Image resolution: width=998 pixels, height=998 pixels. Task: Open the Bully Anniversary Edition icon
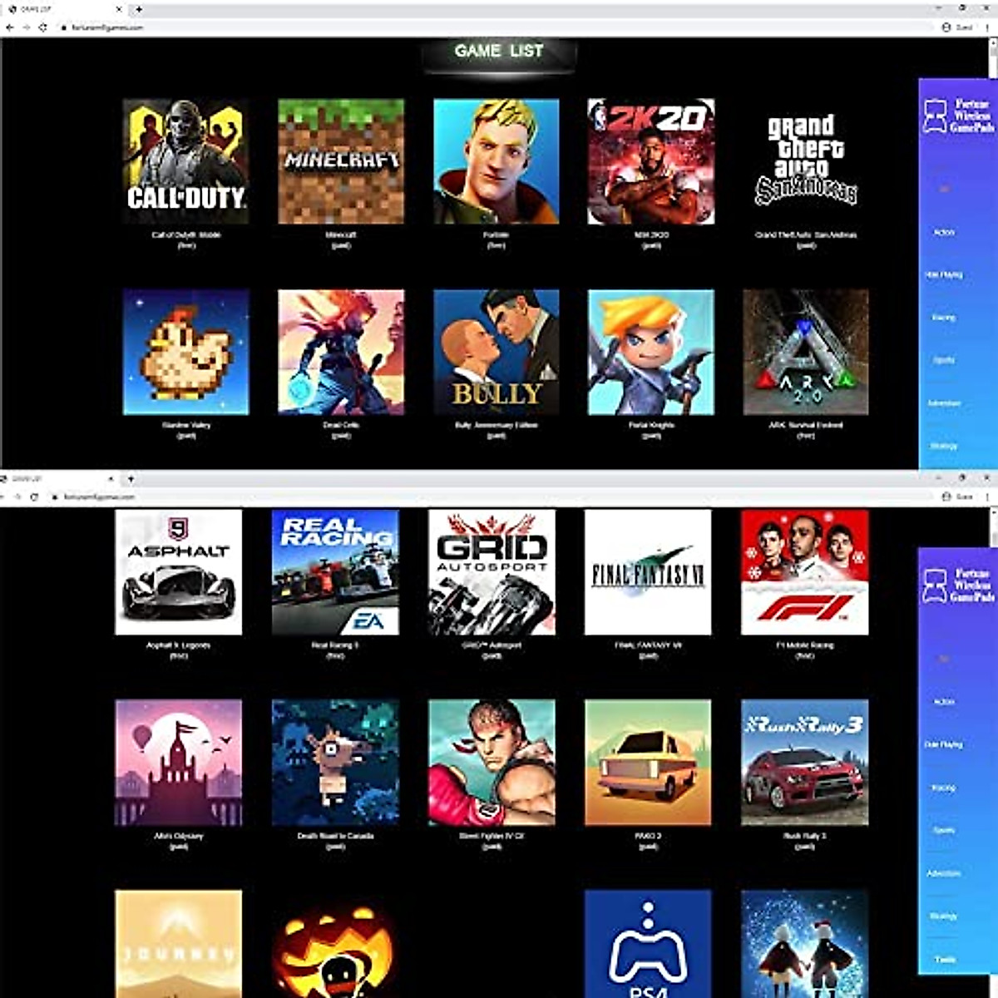point(496,352)
